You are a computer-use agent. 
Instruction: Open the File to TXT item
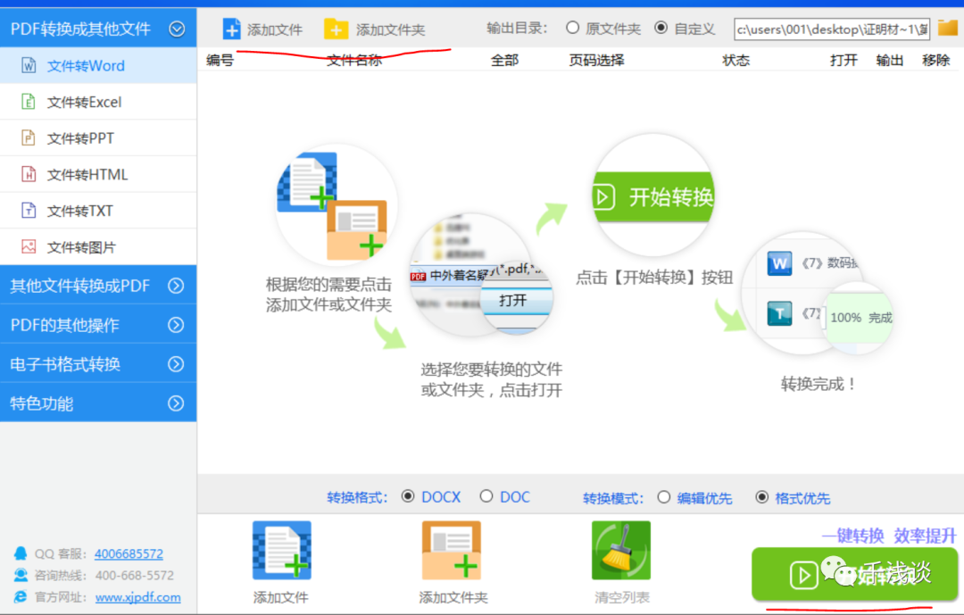79,212
